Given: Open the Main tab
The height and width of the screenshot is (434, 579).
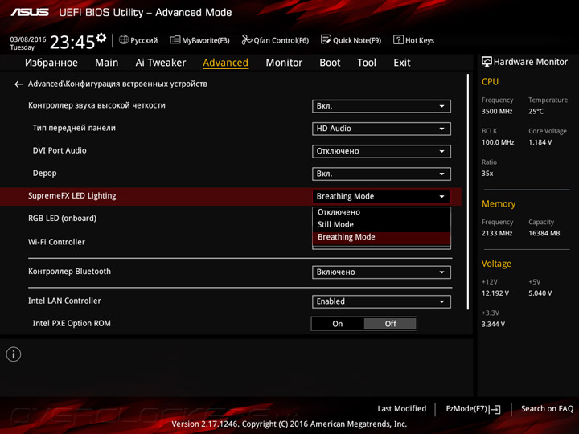Looking at the screenshot, I should 106,63.
